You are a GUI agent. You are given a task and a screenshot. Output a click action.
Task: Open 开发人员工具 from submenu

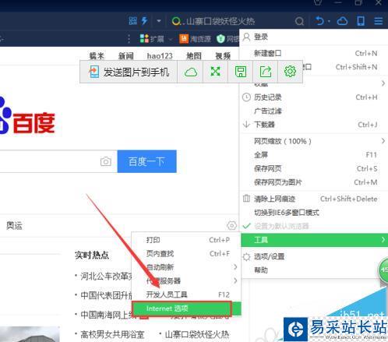tap(186, 294)
